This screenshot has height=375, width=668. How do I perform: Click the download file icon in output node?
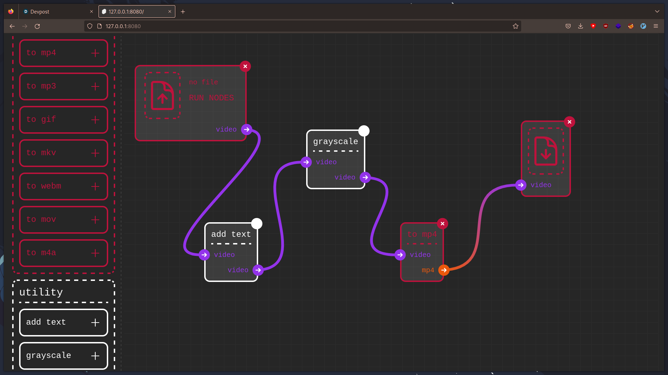(546, 151)
